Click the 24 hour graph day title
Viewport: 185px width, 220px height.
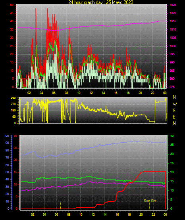point(101,2)
